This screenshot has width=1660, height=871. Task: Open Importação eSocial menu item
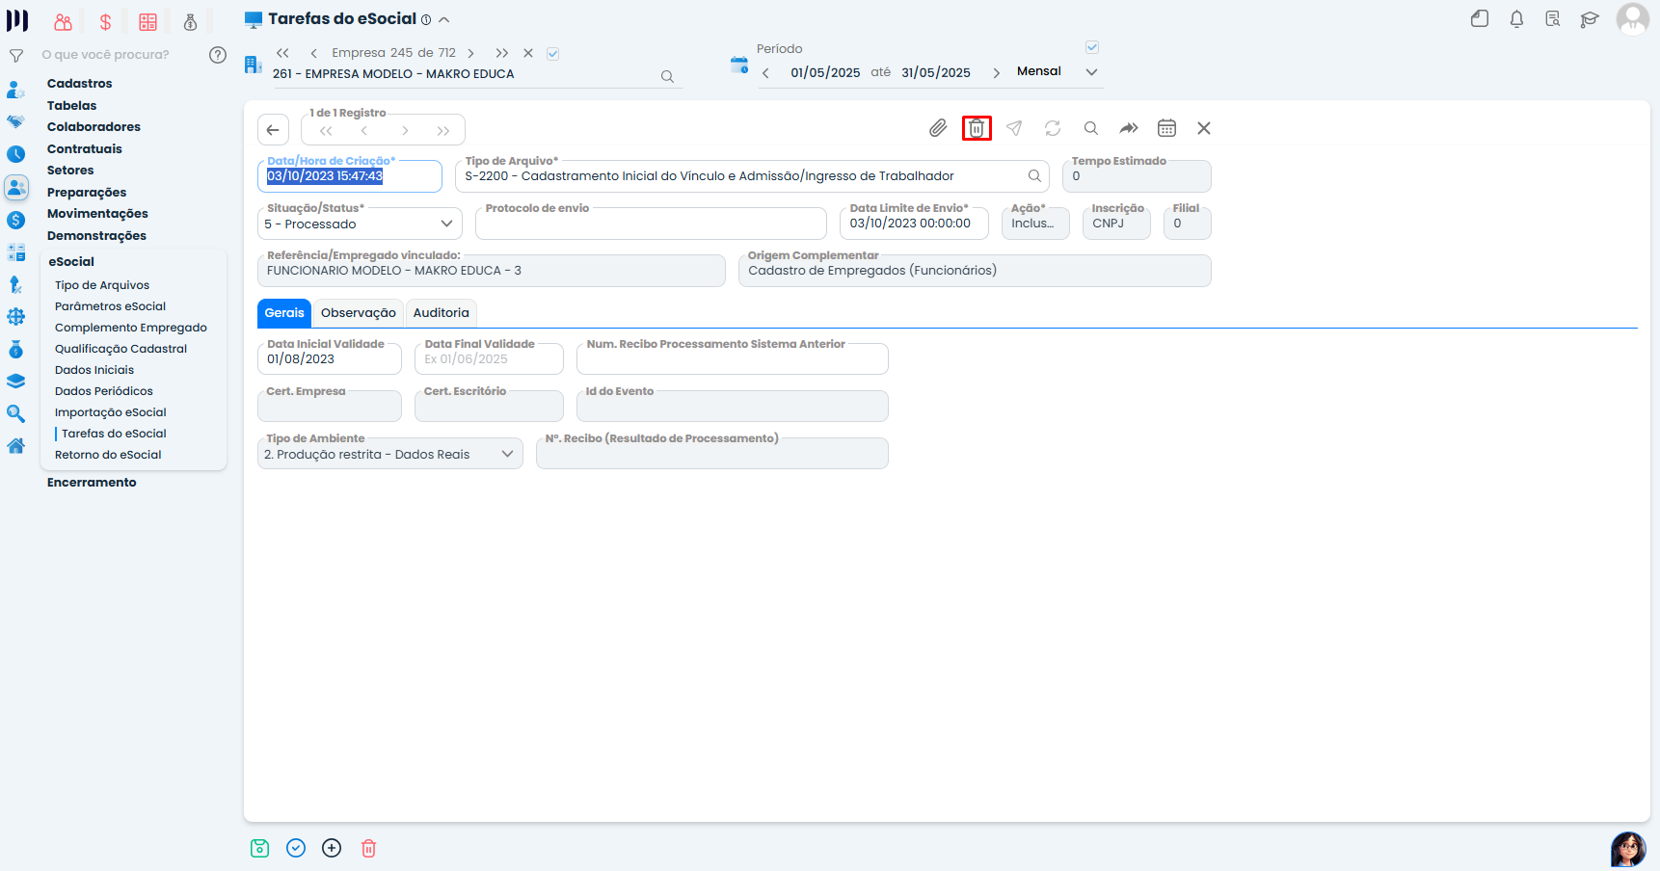(110, 412)
